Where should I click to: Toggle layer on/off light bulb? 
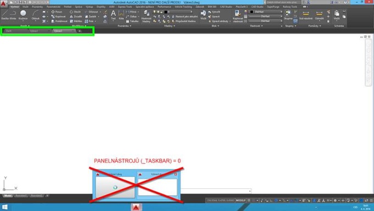[155, 12]
